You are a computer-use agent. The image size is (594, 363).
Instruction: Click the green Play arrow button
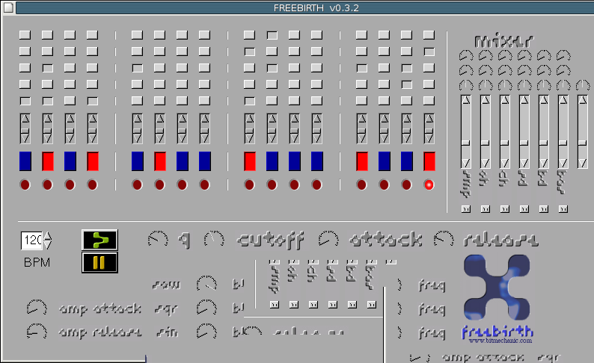99,240
